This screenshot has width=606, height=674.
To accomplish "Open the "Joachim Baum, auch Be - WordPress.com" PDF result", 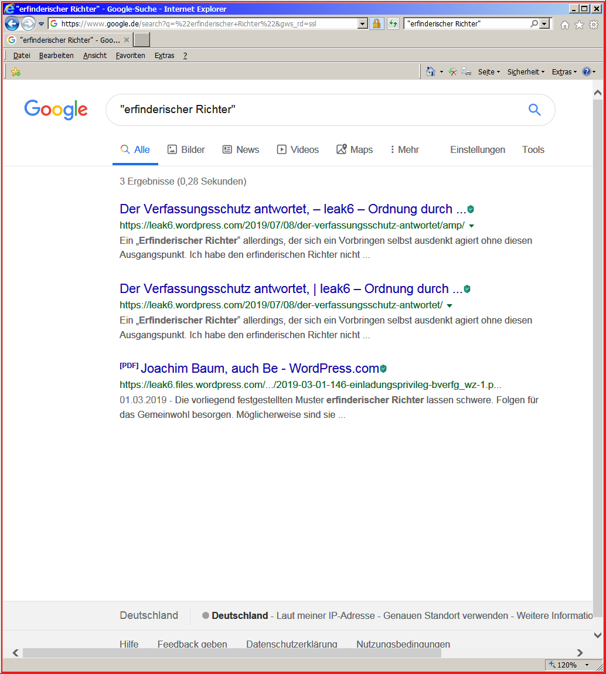I will coord(260,369).
